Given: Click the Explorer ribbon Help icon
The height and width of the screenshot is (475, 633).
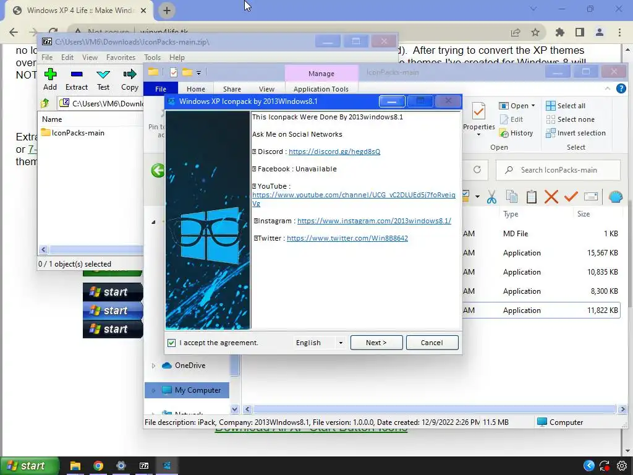Looking at the screenshot, I should click(621, 88).
